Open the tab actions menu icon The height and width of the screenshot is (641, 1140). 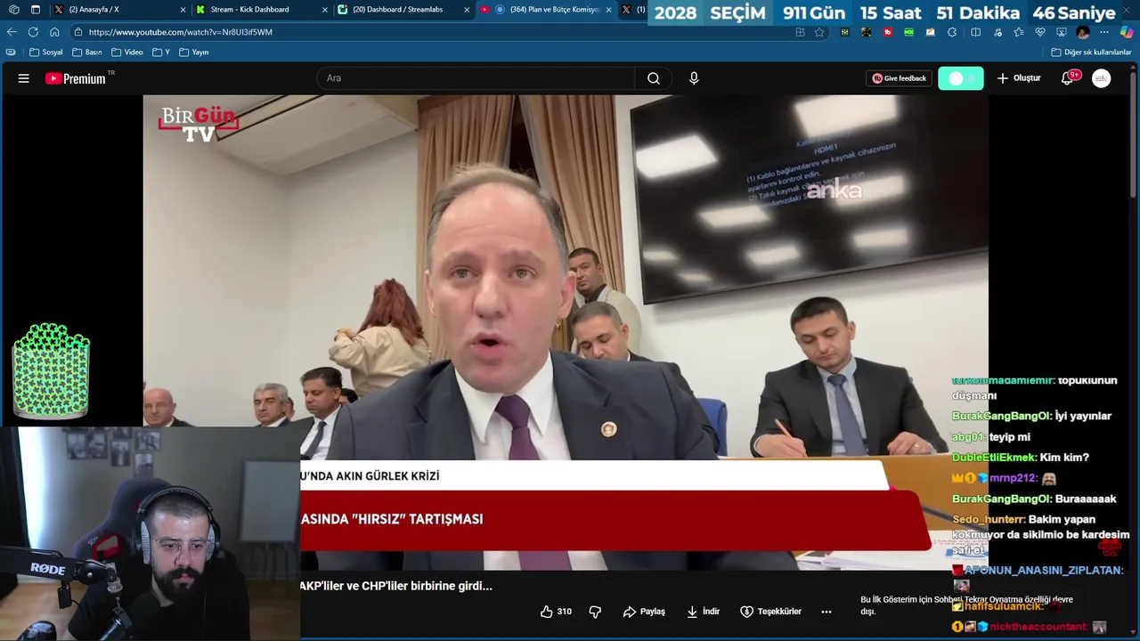click(x=36, y=10)
